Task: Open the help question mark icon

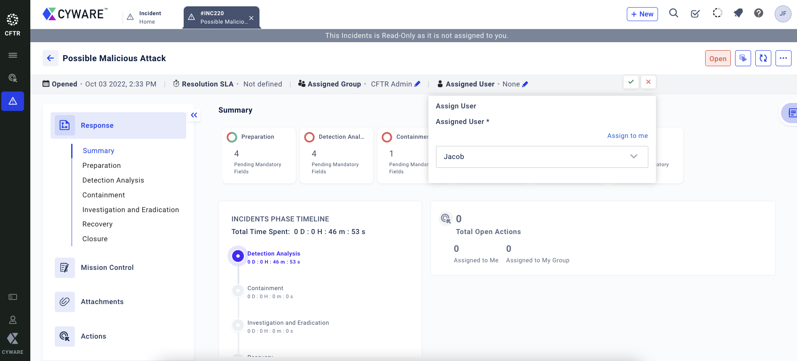Action: coord(759,13)
